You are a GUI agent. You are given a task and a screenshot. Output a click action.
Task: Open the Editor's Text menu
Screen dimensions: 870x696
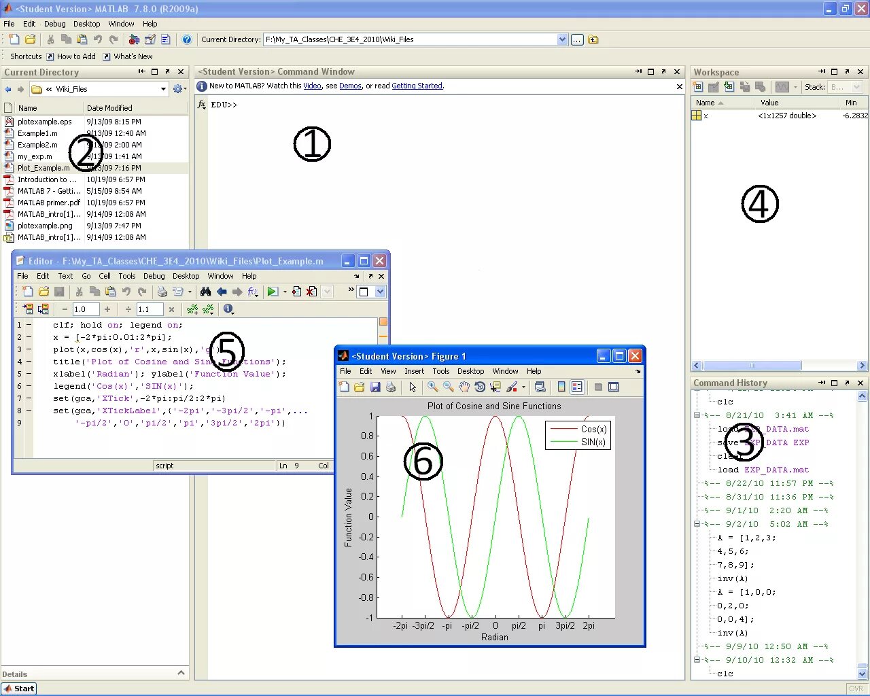(65, 276)
